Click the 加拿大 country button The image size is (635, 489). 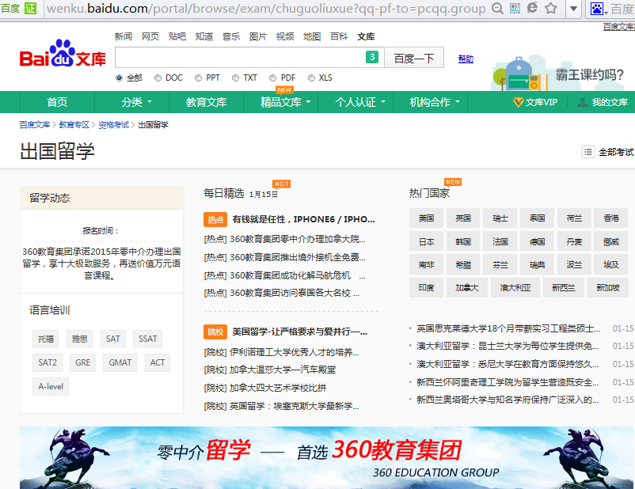pyautogui.click(x=467, y=288)
